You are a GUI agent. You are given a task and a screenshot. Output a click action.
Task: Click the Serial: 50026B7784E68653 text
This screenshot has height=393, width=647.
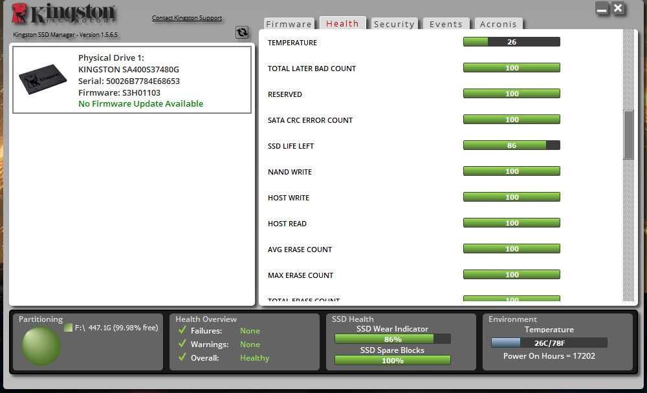[x=129, y=81]
